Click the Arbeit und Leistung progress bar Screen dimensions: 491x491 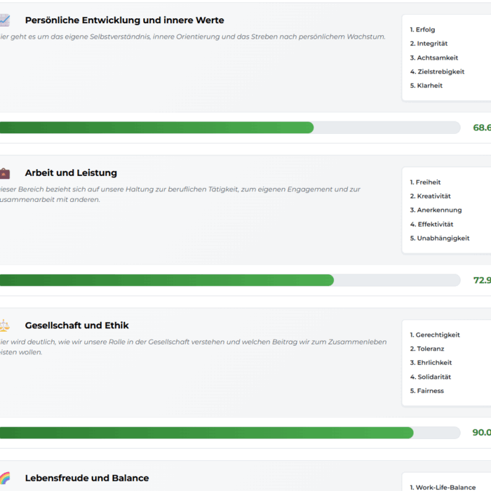pyautogui.click(x=230, y=281)
